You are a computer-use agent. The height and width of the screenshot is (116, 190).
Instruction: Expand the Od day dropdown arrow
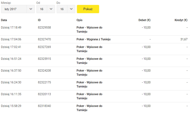click(x=51, y=9)
